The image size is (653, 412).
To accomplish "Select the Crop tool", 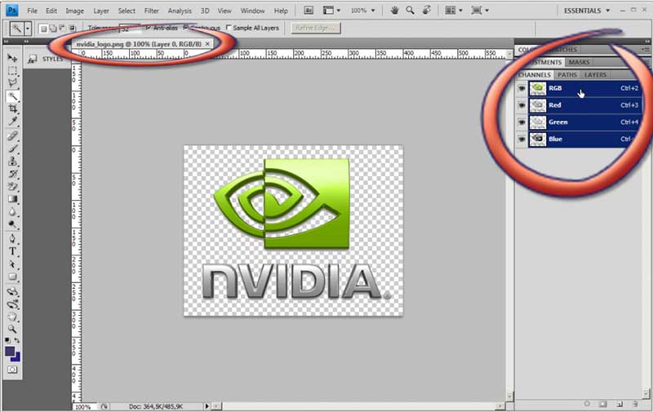I will pos(12,109).
